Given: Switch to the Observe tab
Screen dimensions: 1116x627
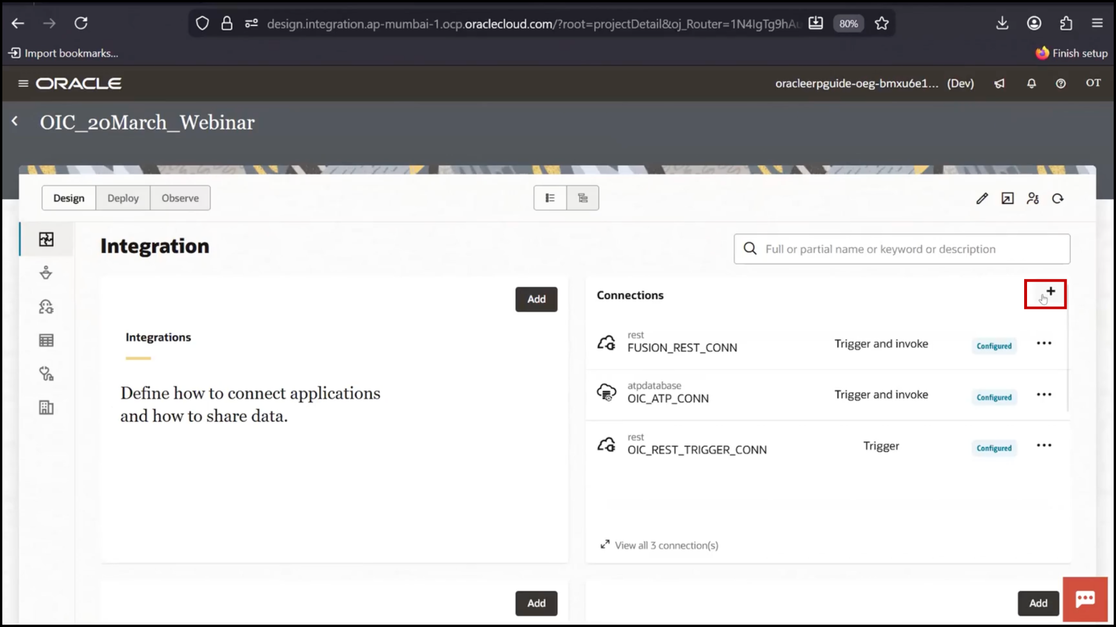Looking at the screenshot, I should [180, 198].
